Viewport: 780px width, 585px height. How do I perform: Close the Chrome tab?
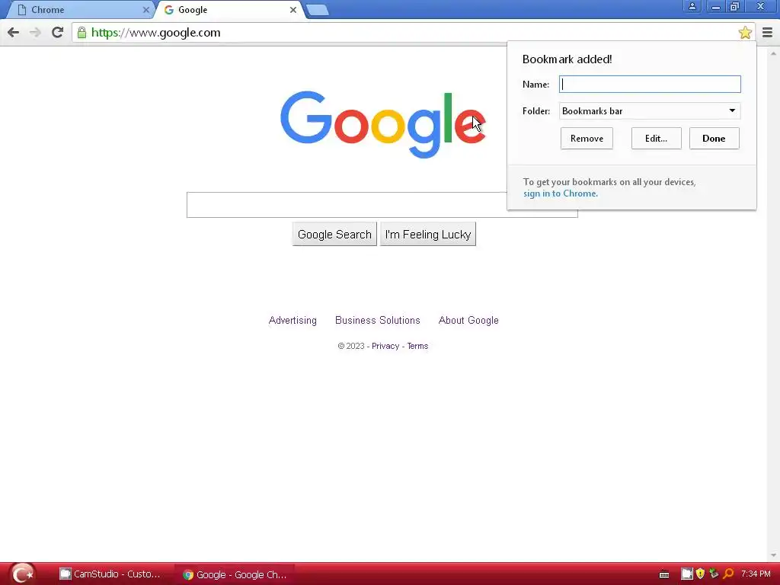pyautogui.click(x=145, y=10)
